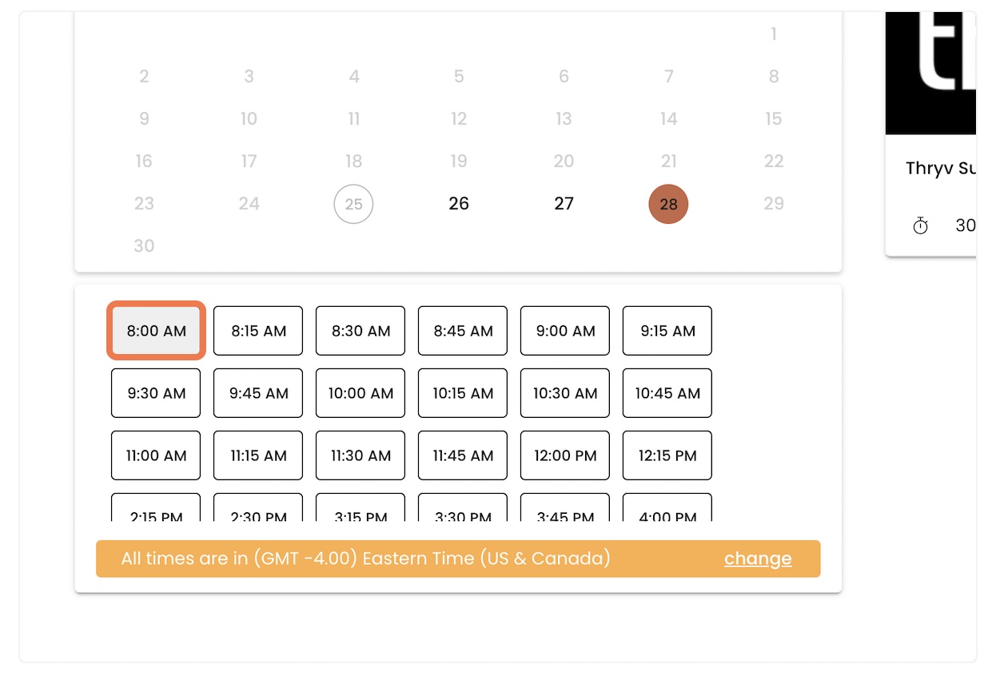This screenshot has height=676, width=988.
Task: Pick the 9:00 AM appointment time
Action: point(565,331)
